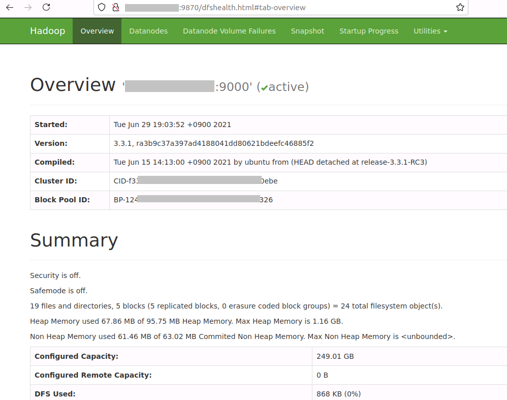Expand the Utilities dropdown menu

(x=430, y=31)
